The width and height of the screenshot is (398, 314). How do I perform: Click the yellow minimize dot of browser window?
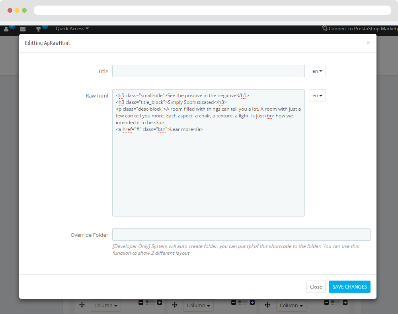[x=17, y=10]
